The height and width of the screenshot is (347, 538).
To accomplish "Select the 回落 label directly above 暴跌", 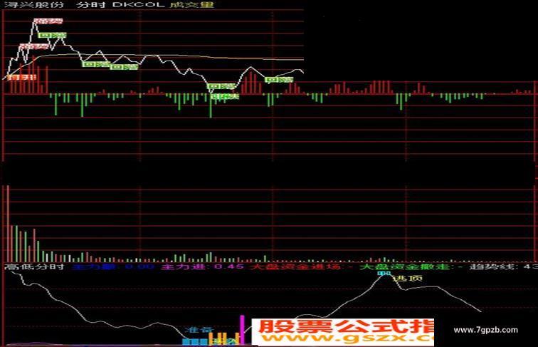I will (x=221, y=86).
